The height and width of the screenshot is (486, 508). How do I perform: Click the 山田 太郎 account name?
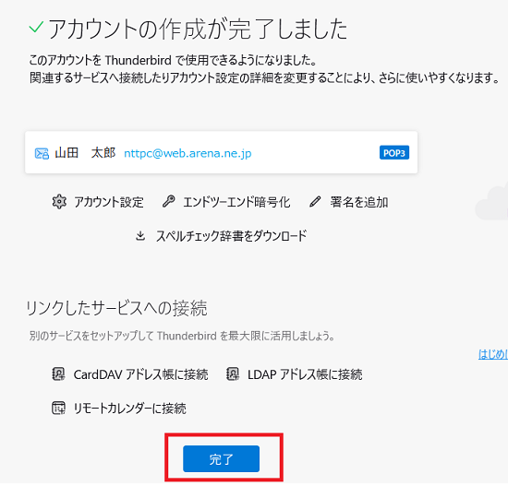(85, 153)
